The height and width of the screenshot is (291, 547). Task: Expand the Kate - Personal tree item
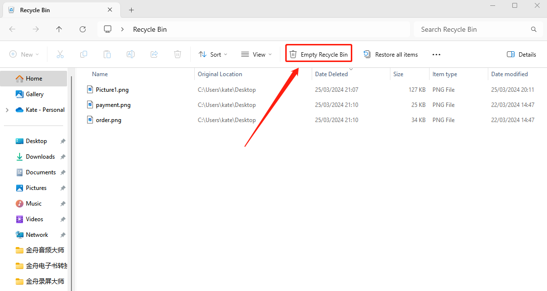click(x=7, y=110)
